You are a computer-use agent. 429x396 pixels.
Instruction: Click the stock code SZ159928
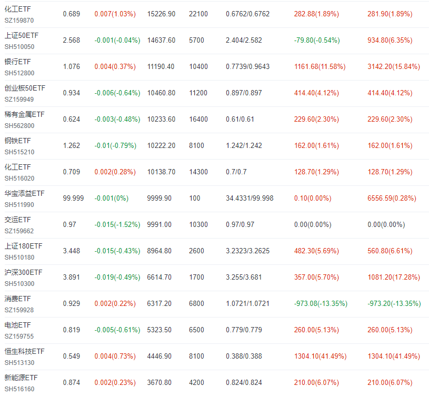tap(19, 310)
